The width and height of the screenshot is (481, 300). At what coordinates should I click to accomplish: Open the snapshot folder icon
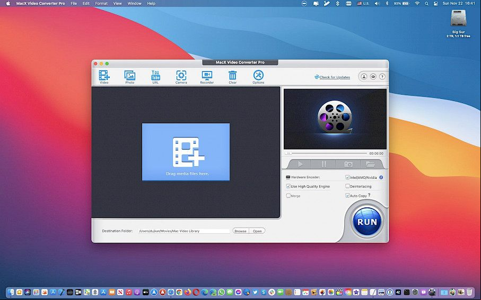[x=370, y=165]
